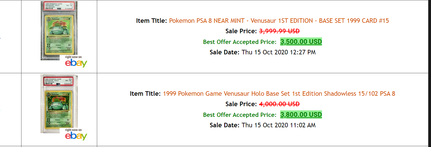Click the struck-through 4,000.00 USD sale price
431x147 pixels.
coord(279,104)
